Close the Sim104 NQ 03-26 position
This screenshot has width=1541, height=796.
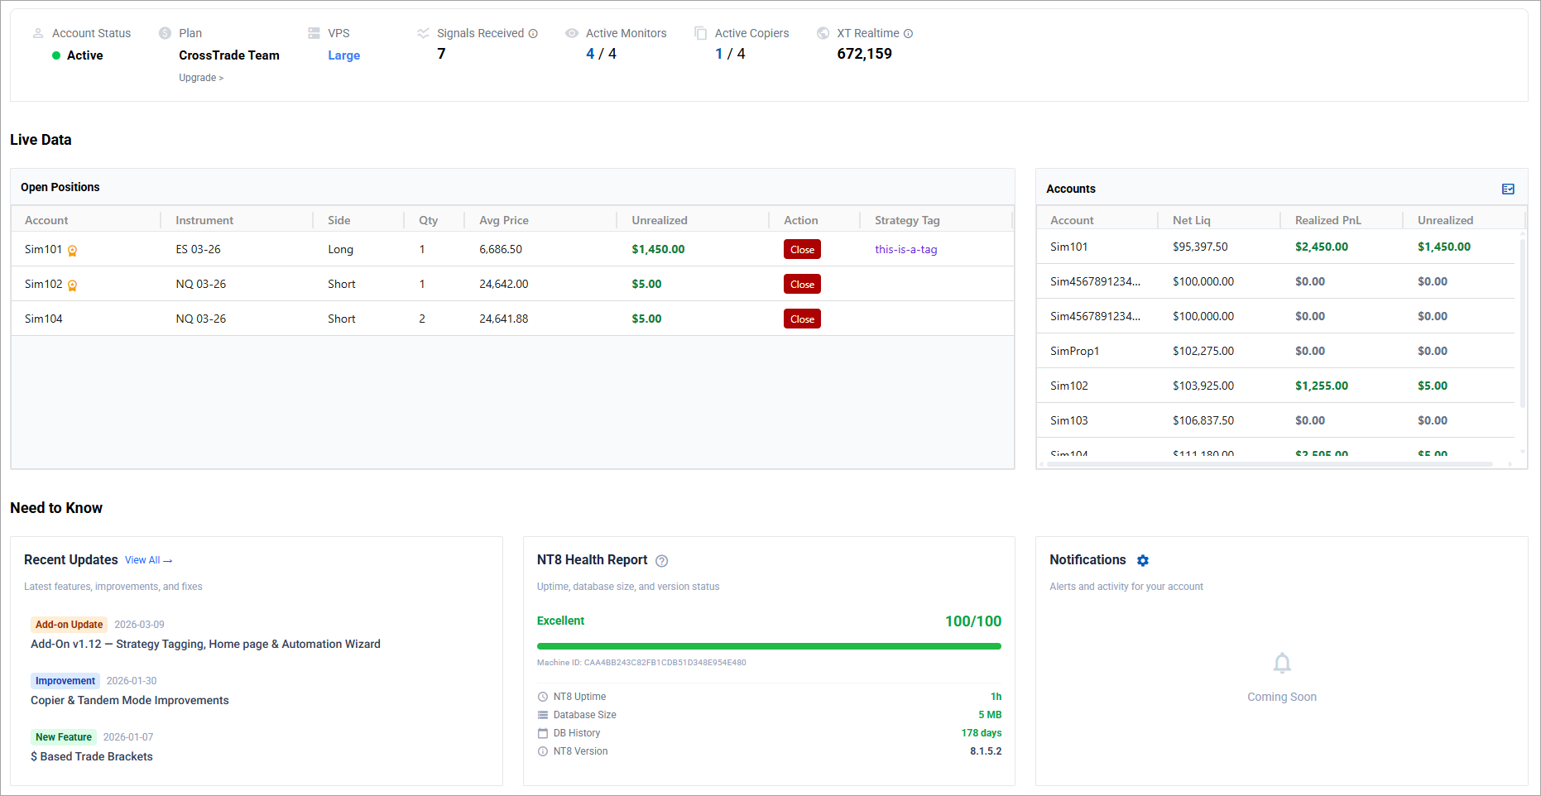click(801, 319)
